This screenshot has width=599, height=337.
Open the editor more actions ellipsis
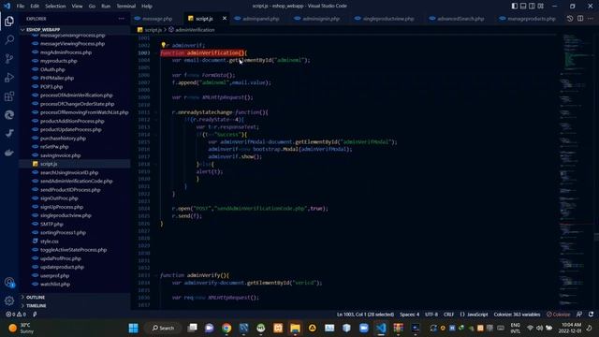[591, 19]
